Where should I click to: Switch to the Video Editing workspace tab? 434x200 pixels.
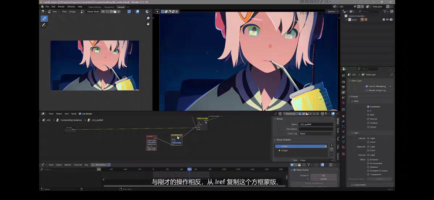point(95,7)
